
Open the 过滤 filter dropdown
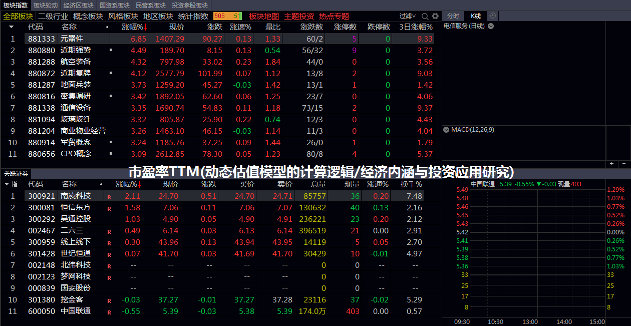(408, 16)
